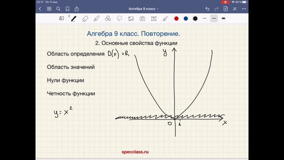Choose the red pen color
This screenshot has height=160, width=284.
click(177, 19)
